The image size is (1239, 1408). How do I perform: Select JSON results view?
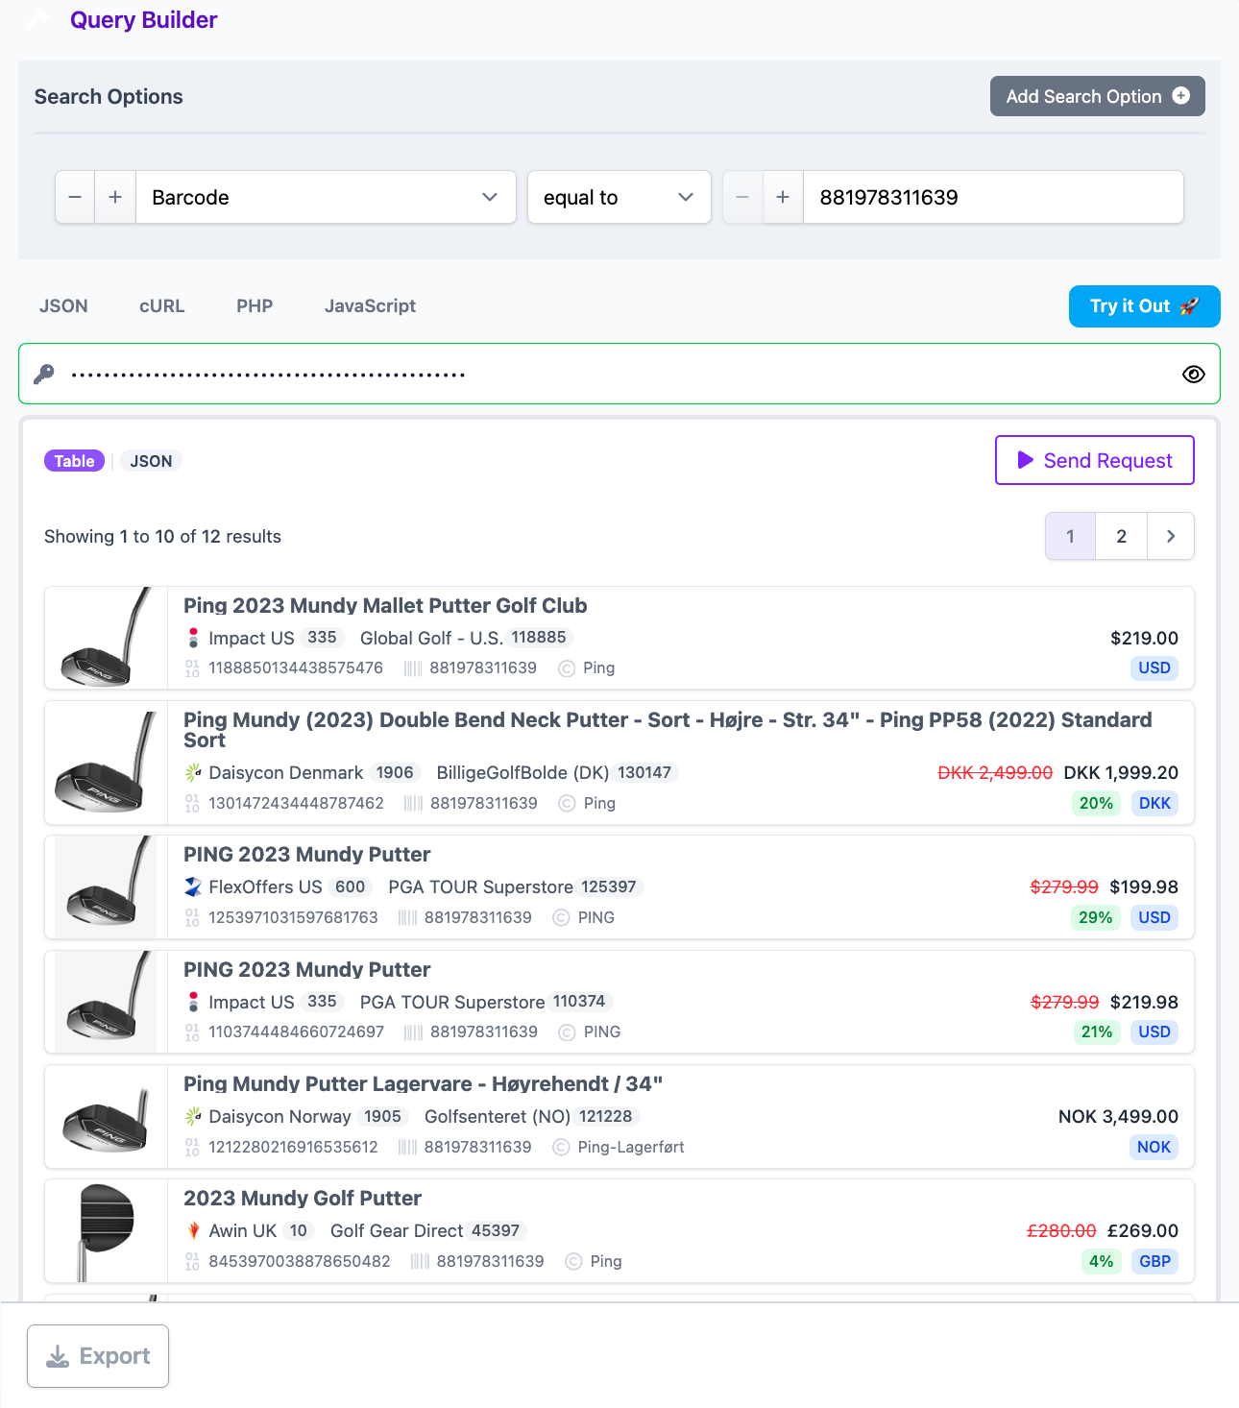tap(151, 461)
